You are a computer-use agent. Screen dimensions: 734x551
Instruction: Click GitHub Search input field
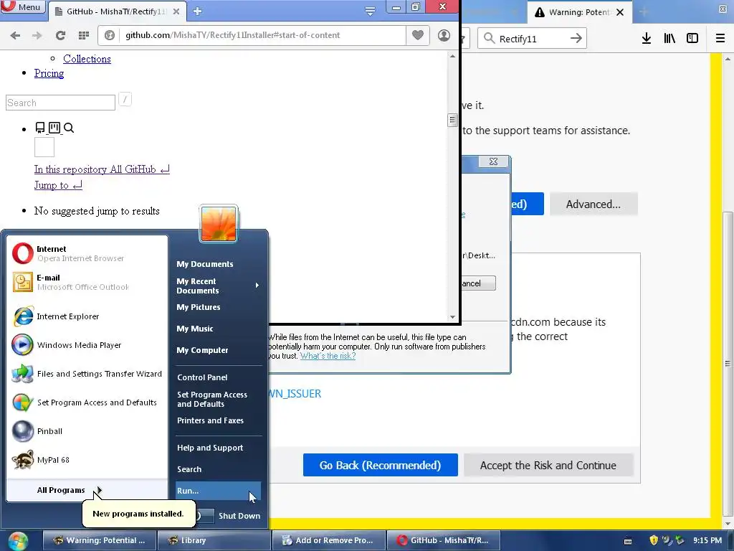tap(60, 103)
